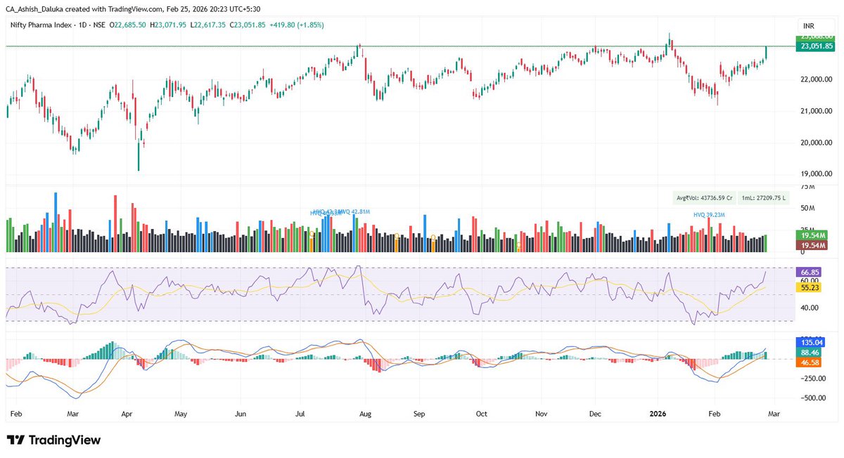Viewport: 844px width, 458px height.
Task: Click the 60.00 RSI axis label
Action: (809, 280)
